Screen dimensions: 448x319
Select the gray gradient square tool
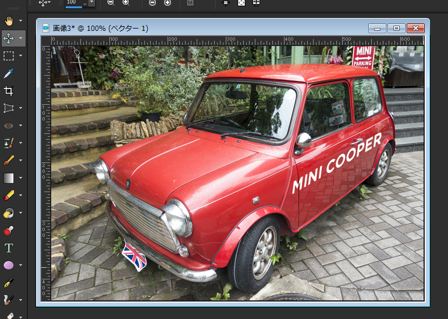9,178
